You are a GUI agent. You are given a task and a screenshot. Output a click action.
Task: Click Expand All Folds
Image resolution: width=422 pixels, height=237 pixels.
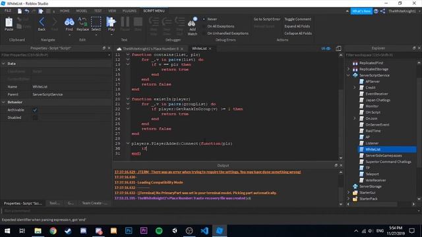pyautogui.click(x=297, y=26)
